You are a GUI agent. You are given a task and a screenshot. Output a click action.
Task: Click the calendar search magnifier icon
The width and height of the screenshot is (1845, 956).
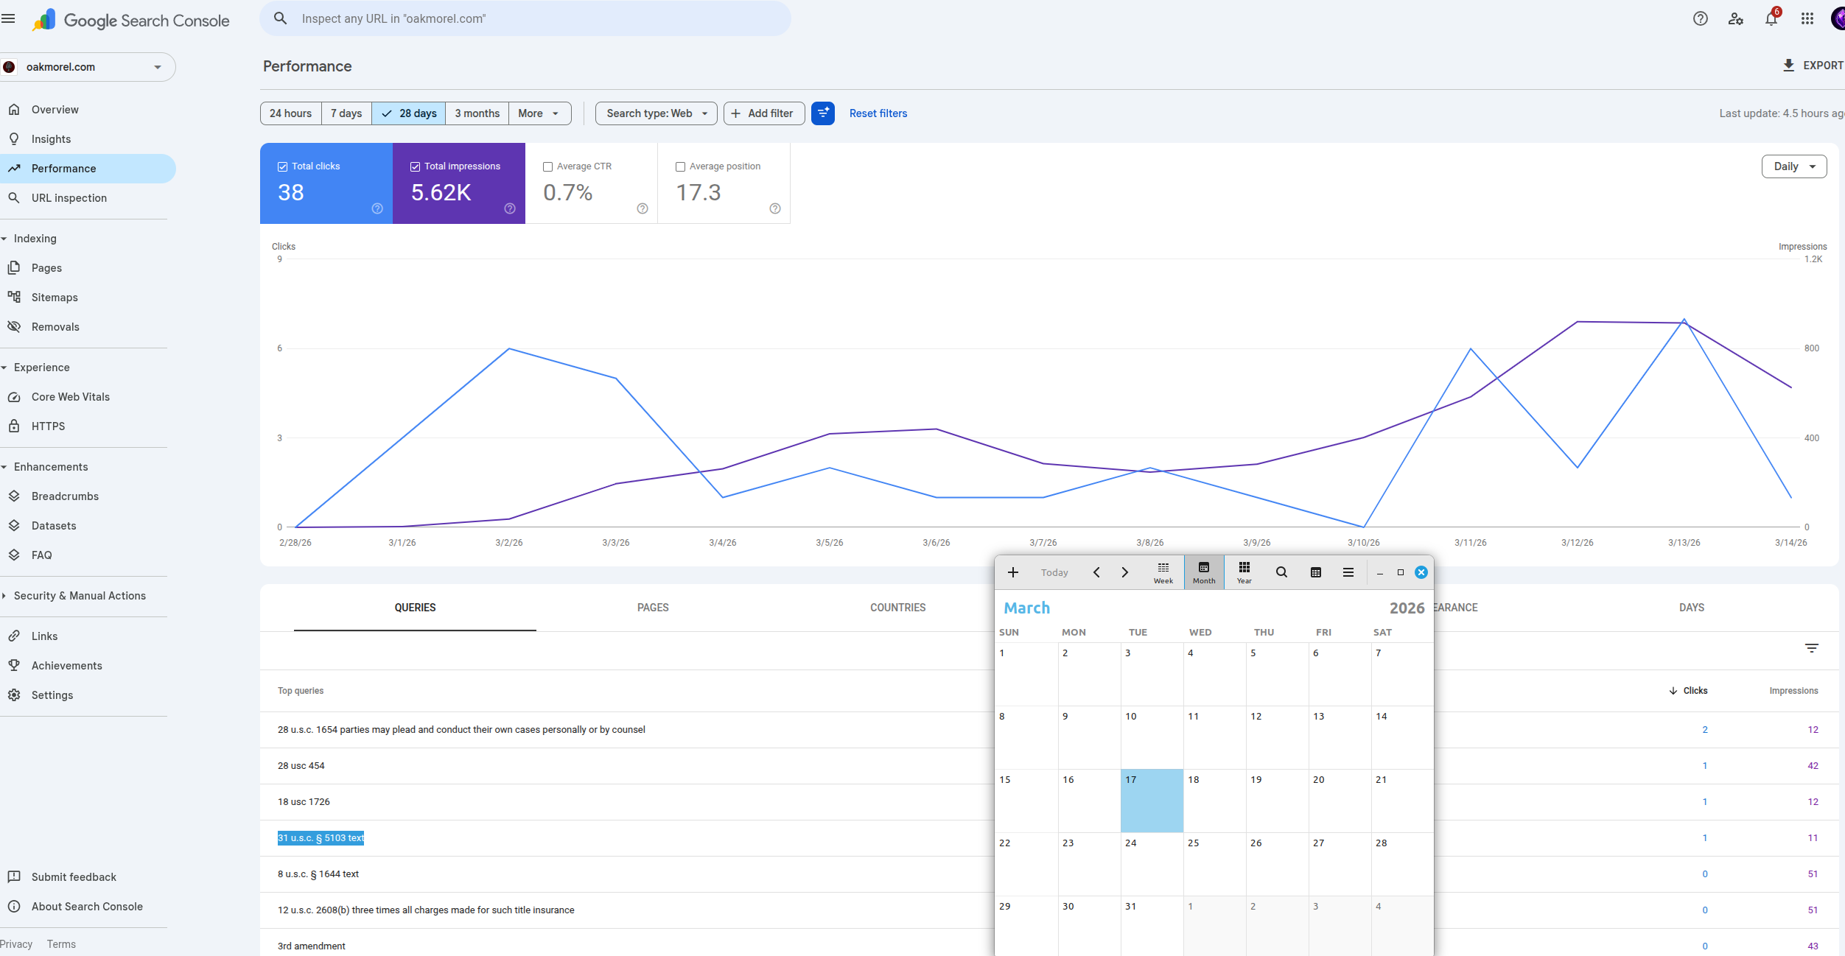pos(1281,572)
